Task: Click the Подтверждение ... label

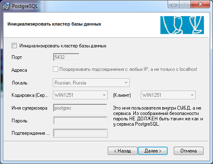Action: click(31, 133)
